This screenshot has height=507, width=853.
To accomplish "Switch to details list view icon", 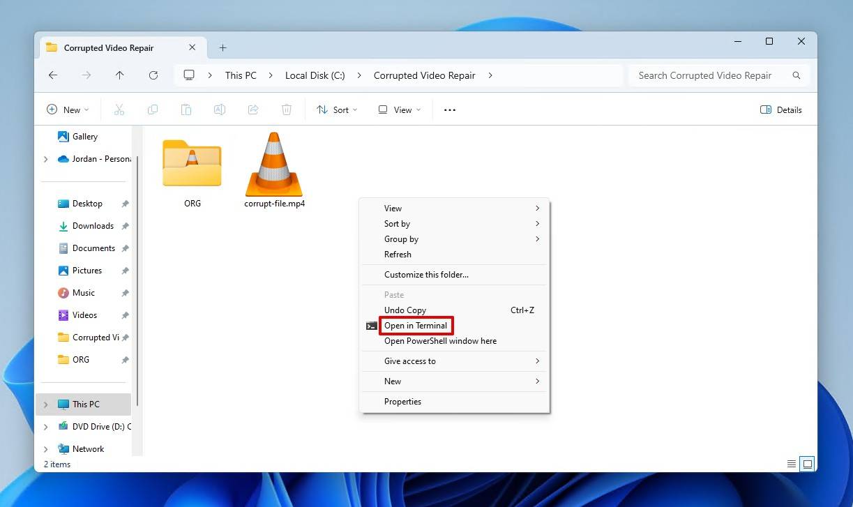I will tap(792, 464).
